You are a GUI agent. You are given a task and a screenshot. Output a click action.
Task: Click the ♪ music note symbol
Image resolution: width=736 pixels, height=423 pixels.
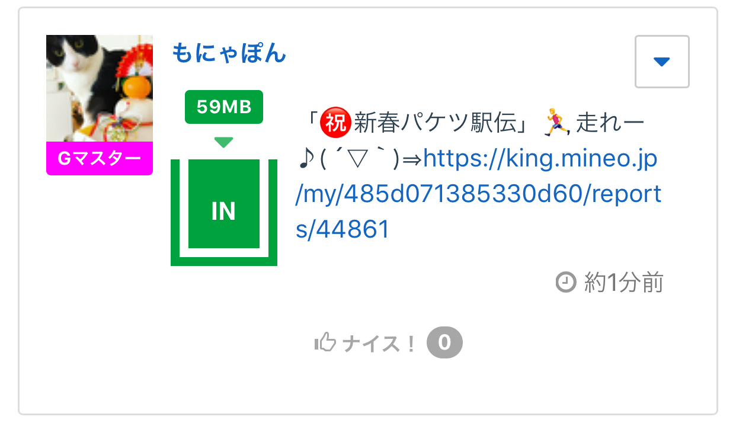tap(305, 159)
